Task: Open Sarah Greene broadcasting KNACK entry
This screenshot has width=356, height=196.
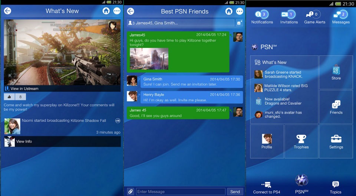Action: pyautogui.click(x=278, y=74)
